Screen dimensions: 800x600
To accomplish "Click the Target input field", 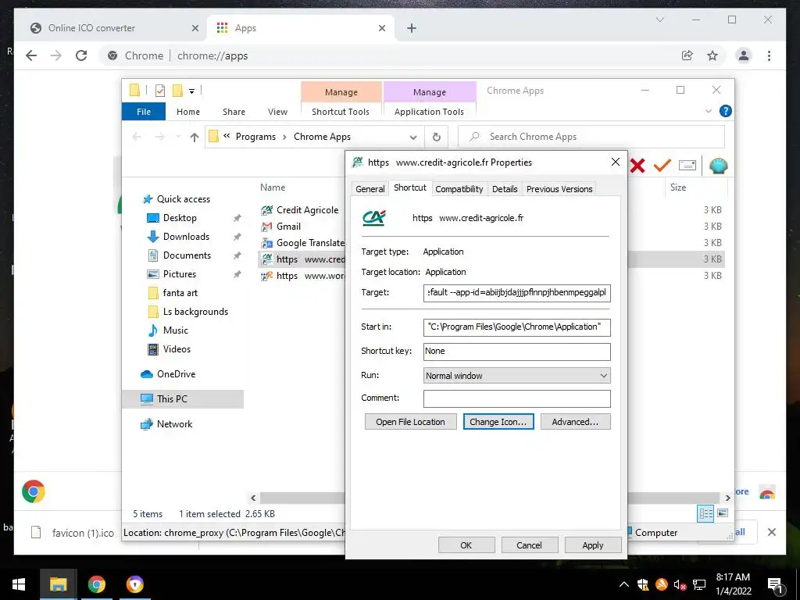I will click(x=517, y=293).
